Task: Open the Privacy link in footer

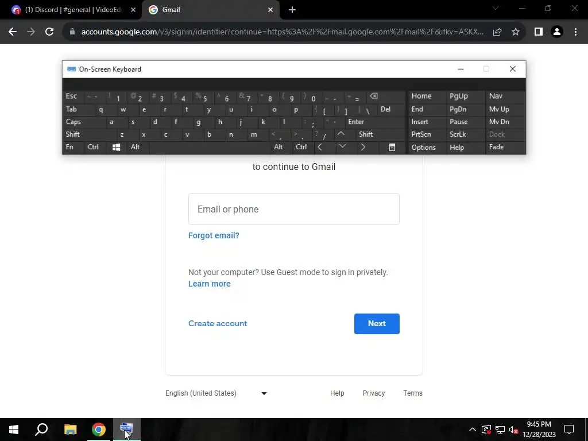Action: (x=373, y=393)
